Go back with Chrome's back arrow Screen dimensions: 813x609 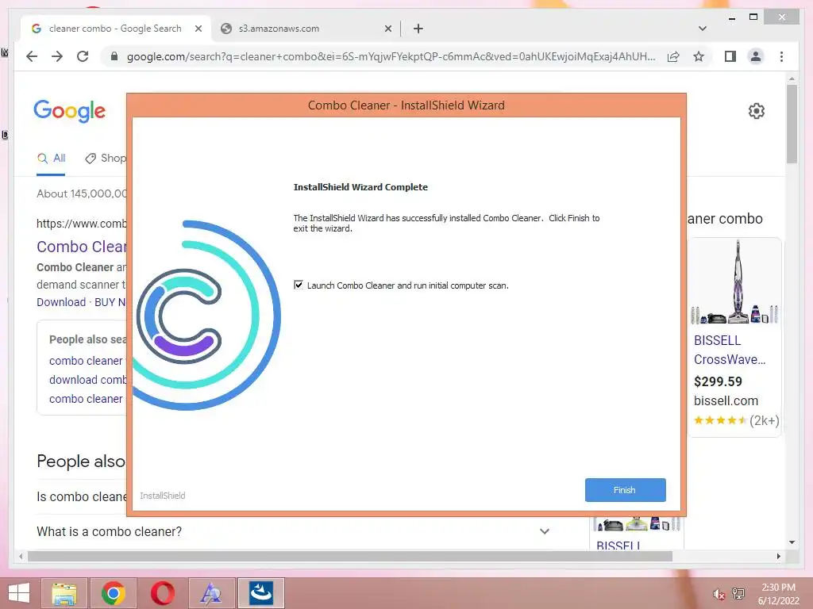[32, 56]
